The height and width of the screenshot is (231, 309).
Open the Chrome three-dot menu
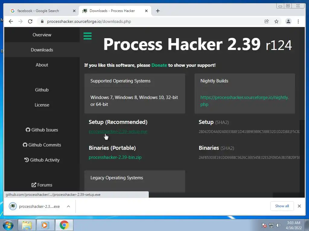[298, 21]
